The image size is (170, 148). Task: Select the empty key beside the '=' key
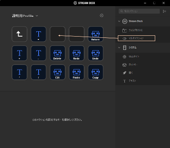[x=57, y=34]
